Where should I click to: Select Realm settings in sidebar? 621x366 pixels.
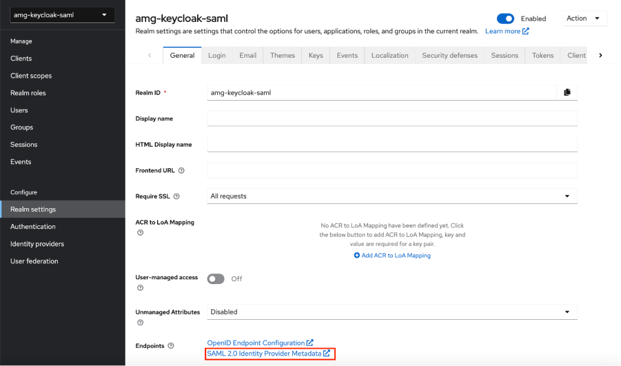pyautogui.click(x=62, y=209)
